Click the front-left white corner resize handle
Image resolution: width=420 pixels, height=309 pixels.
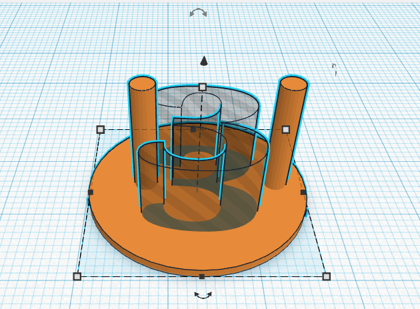[77, 276]
